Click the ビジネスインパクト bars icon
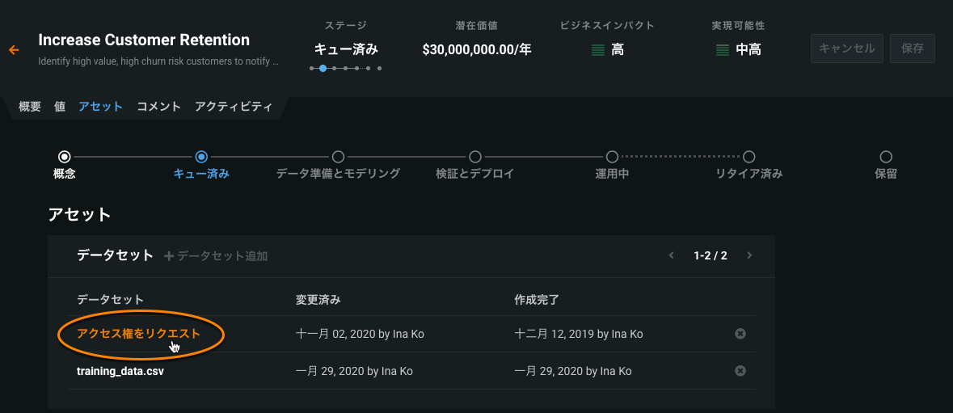This screenshot has height=413, width=953. pos(597,50)
